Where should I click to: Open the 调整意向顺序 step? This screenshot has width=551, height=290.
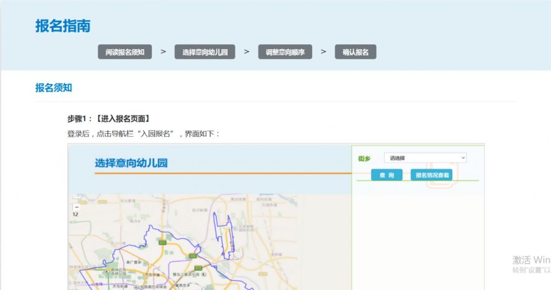coord(285,52)
